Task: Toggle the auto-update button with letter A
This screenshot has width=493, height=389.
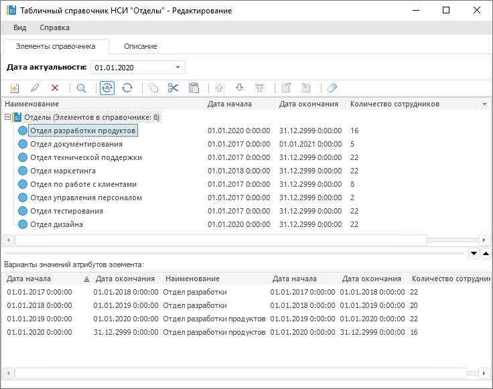Action: [107, 88]
